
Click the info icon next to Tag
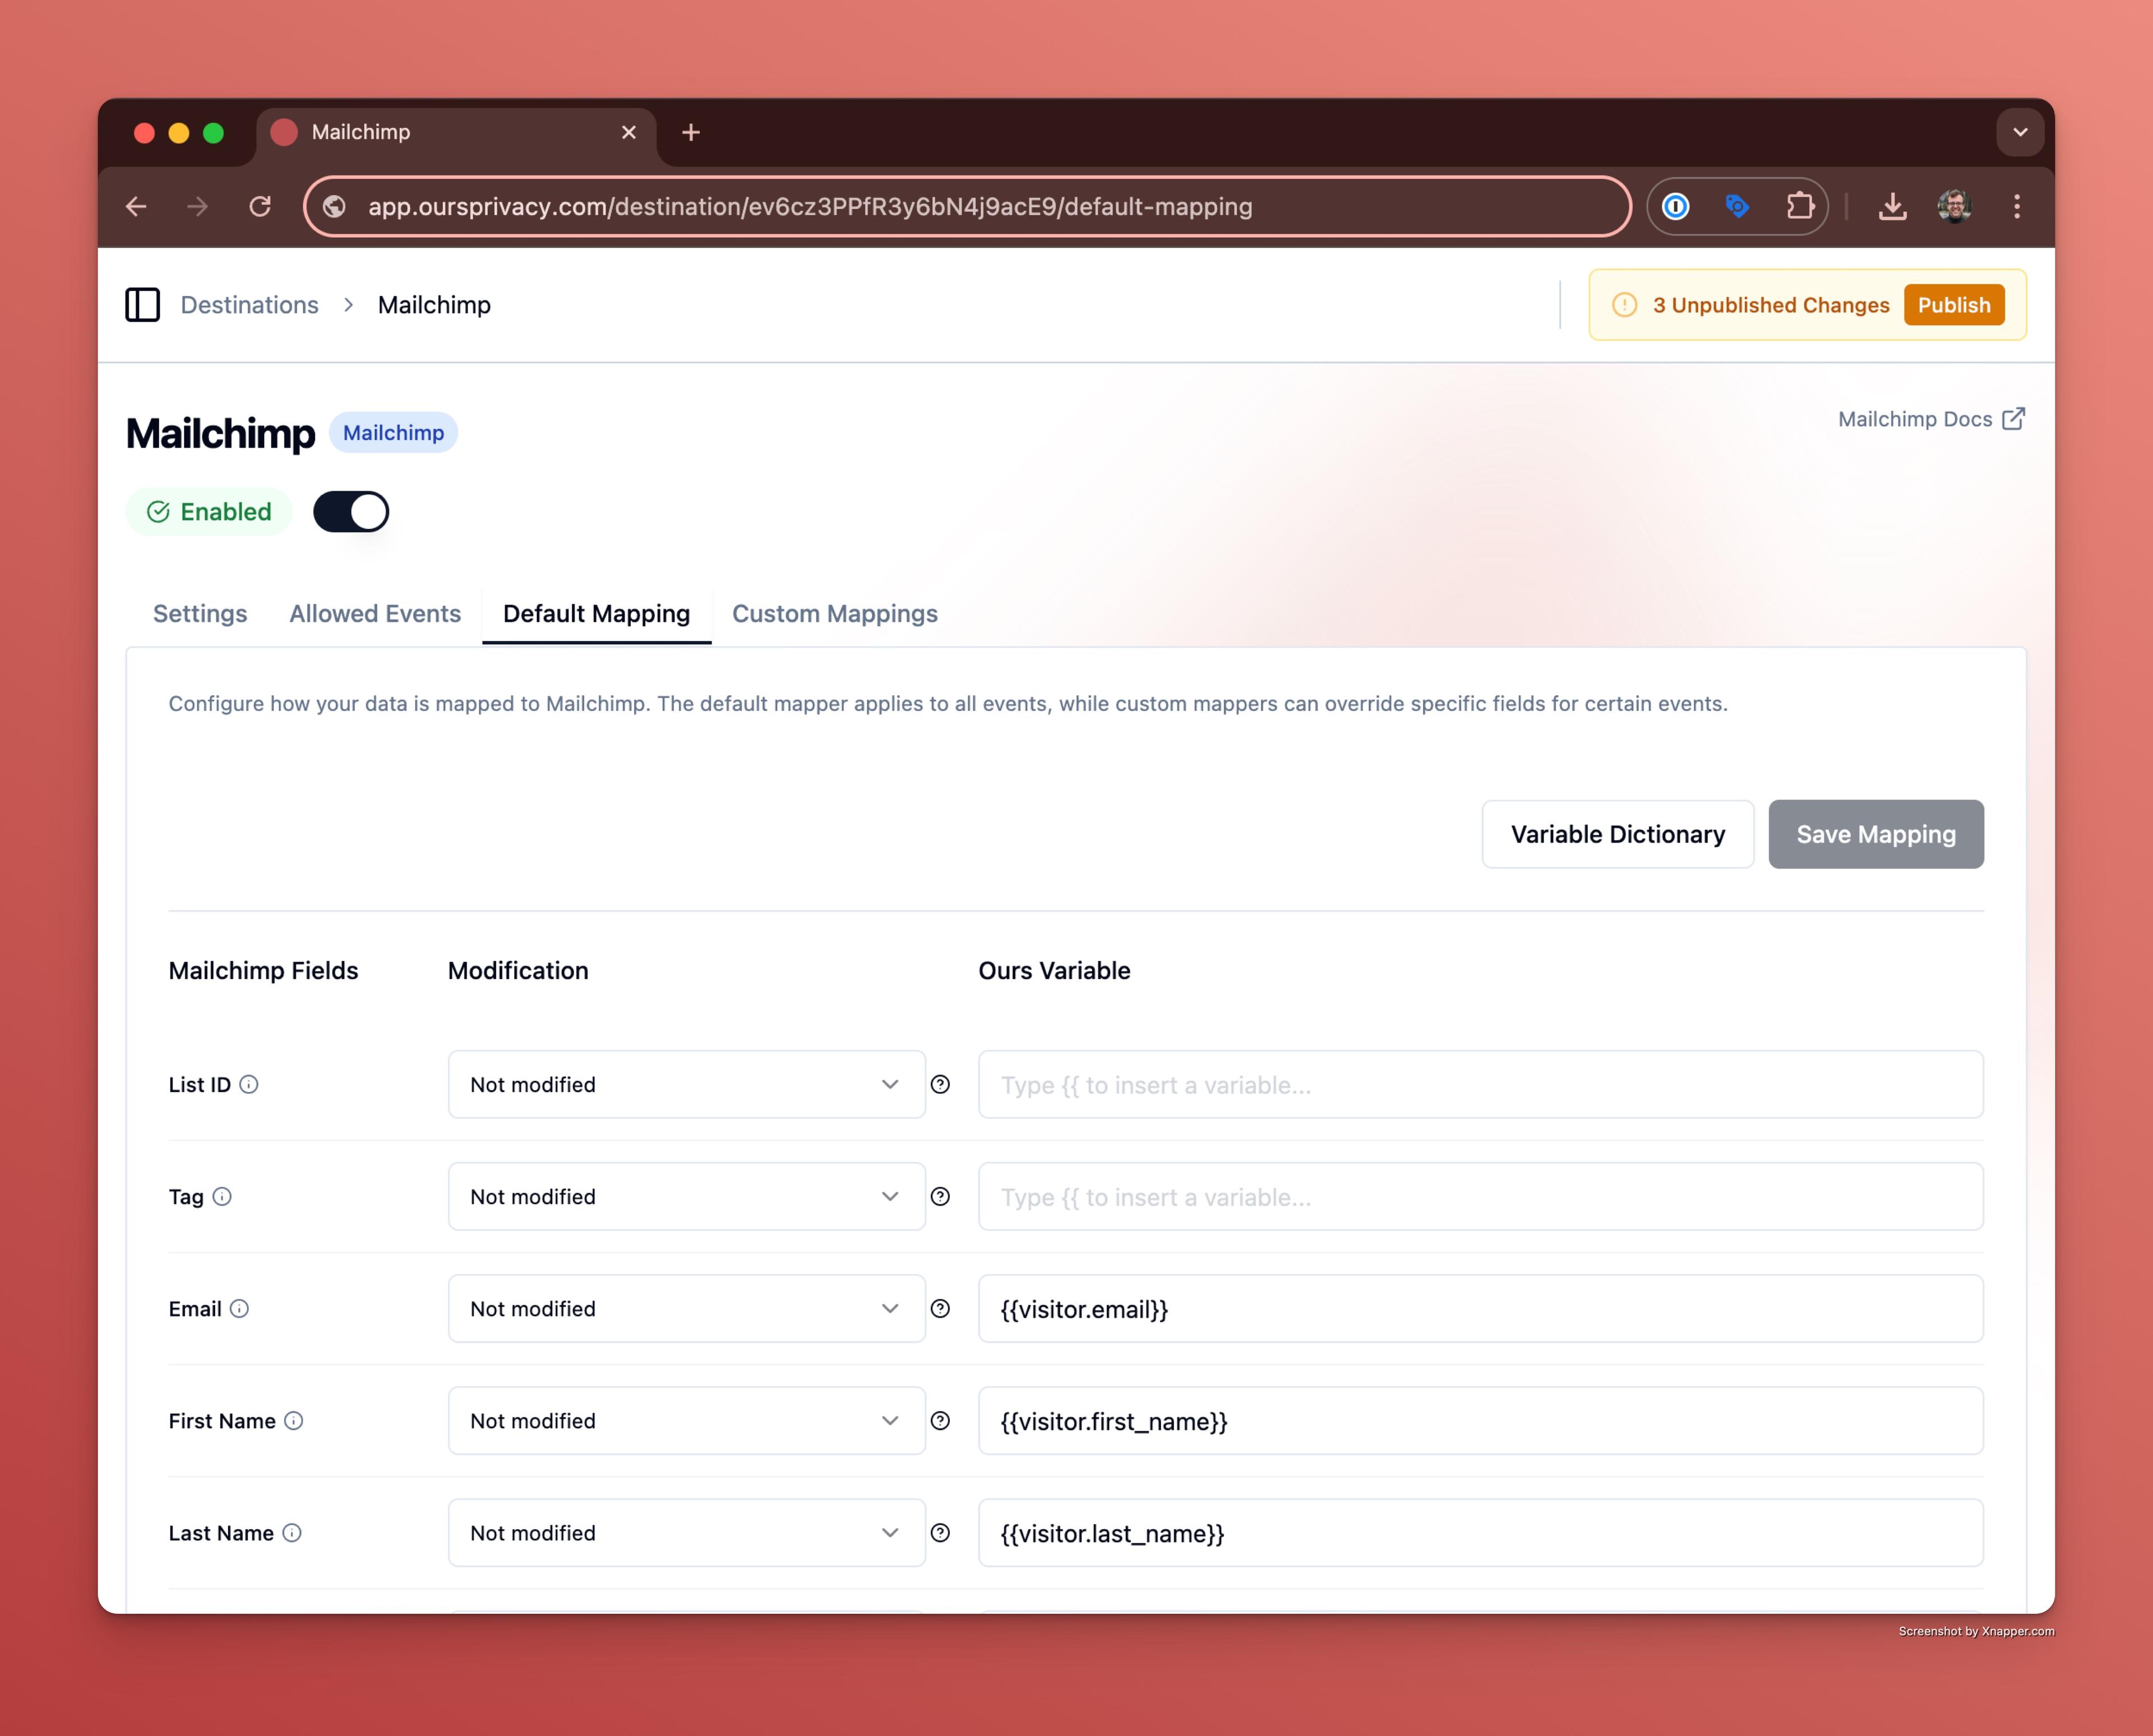click(x=222, y=1196)
